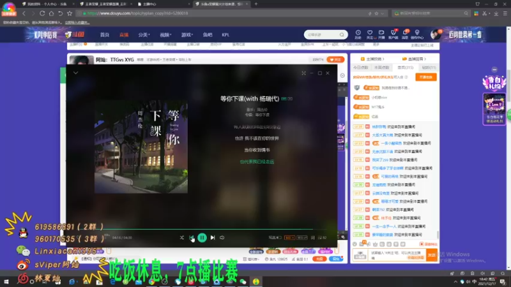The height and width of the screenshot is (287, 511).
Task: Switch to the 今日贡献 ranking tab
Action: (361, 68)
